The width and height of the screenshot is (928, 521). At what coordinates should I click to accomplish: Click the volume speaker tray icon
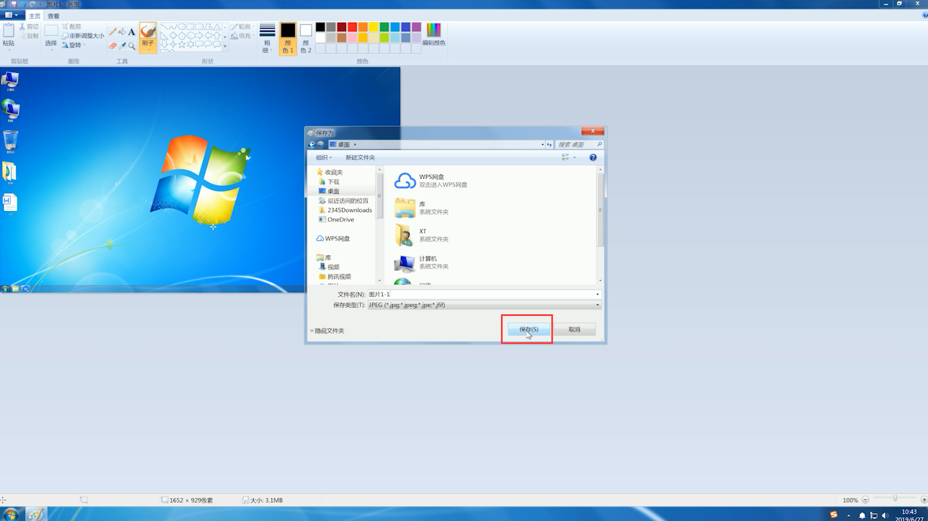point(885,515)
